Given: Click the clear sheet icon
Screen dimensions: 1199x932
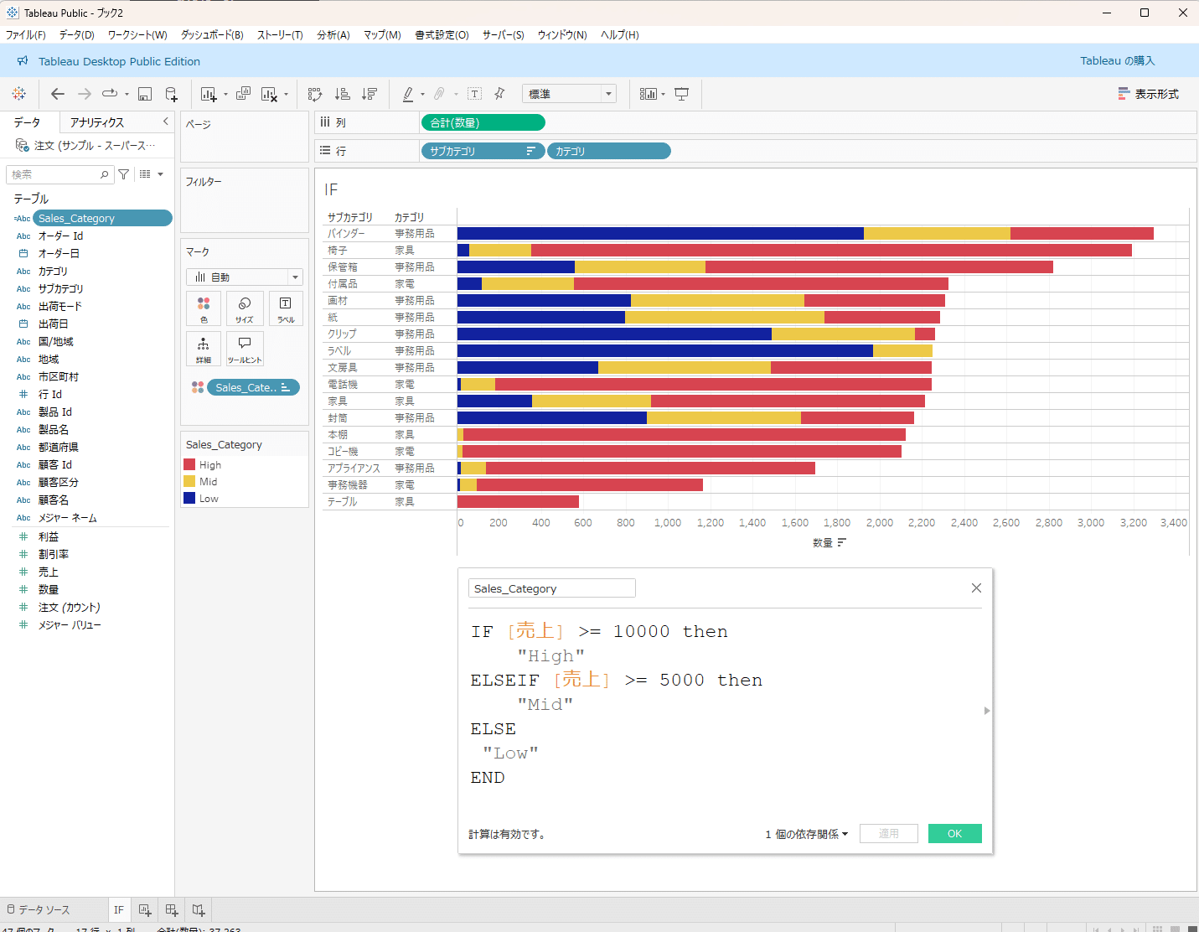Looking at the screenshot, I should (x=269, y=94).
